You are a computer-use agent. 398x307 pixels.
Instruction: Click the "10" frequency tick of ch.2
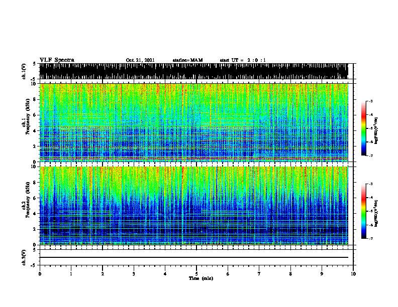tap(34, 167)
